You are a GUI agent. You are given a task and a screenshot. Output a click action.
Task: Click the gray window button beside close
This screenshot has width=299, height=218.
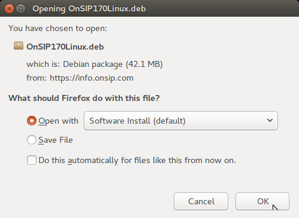[20, 9]
